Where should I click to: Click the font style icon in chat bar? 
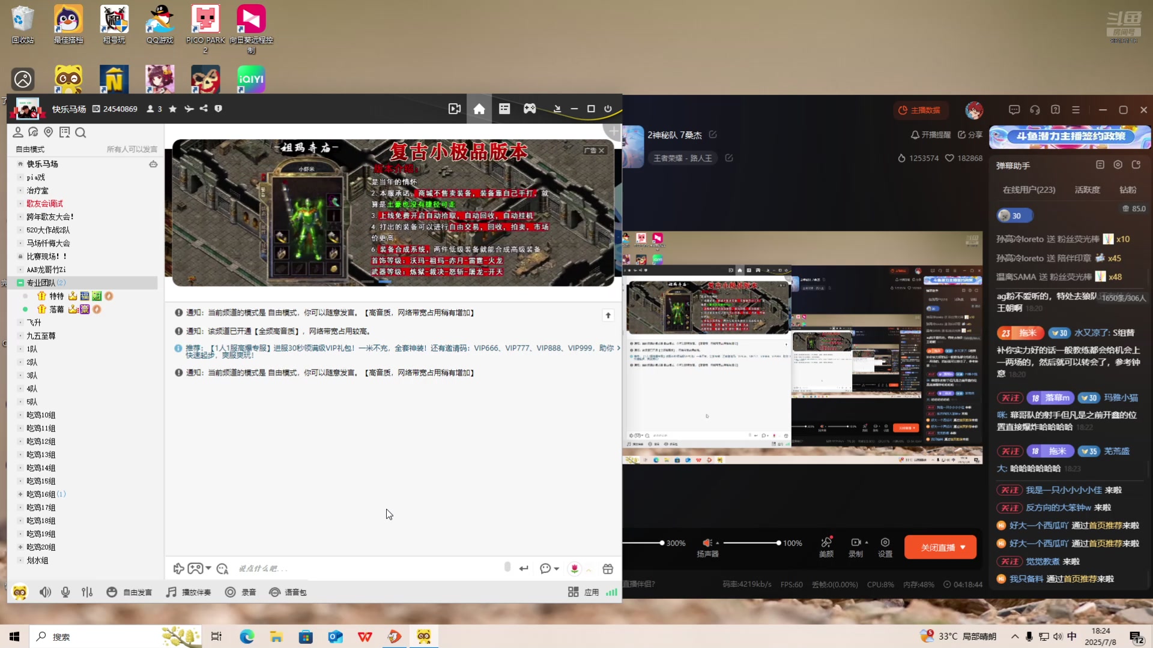tap(223, 569)
